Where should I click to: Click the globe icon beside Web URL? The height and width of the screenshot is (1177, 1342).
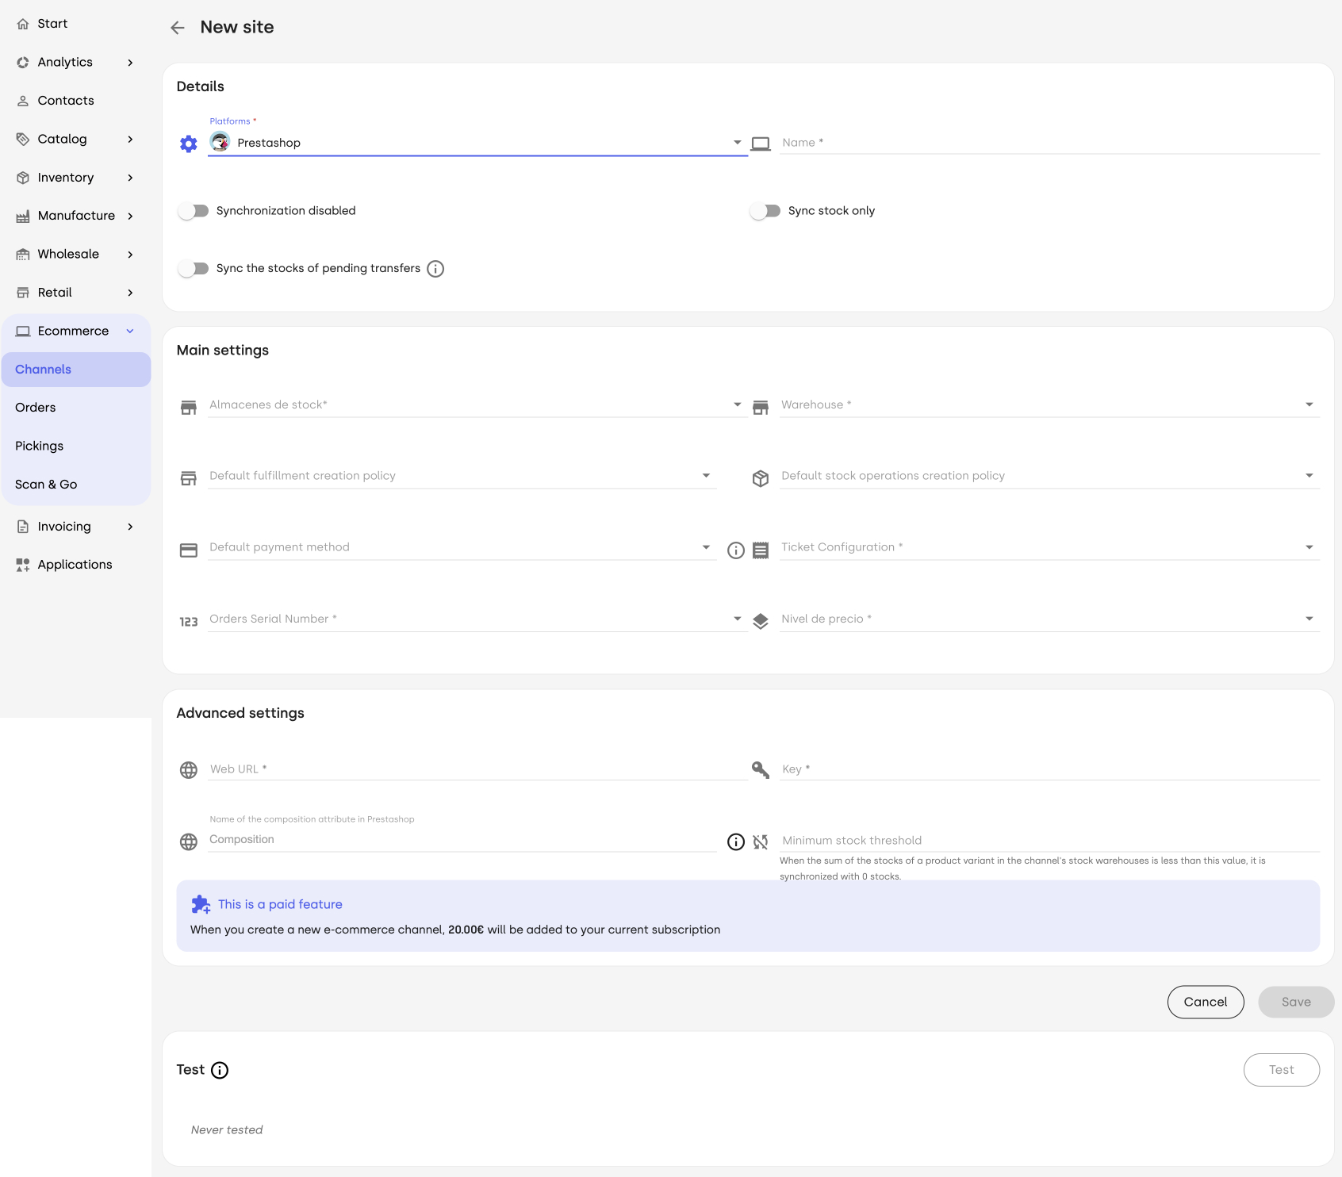[x=189, y=770]
